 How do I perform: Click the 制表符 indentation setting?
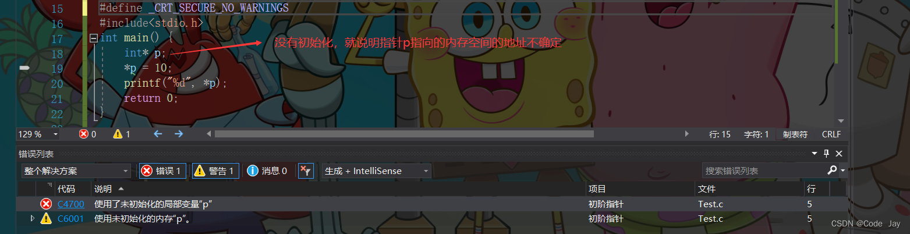pyautogui.click(x=795, y=134)
